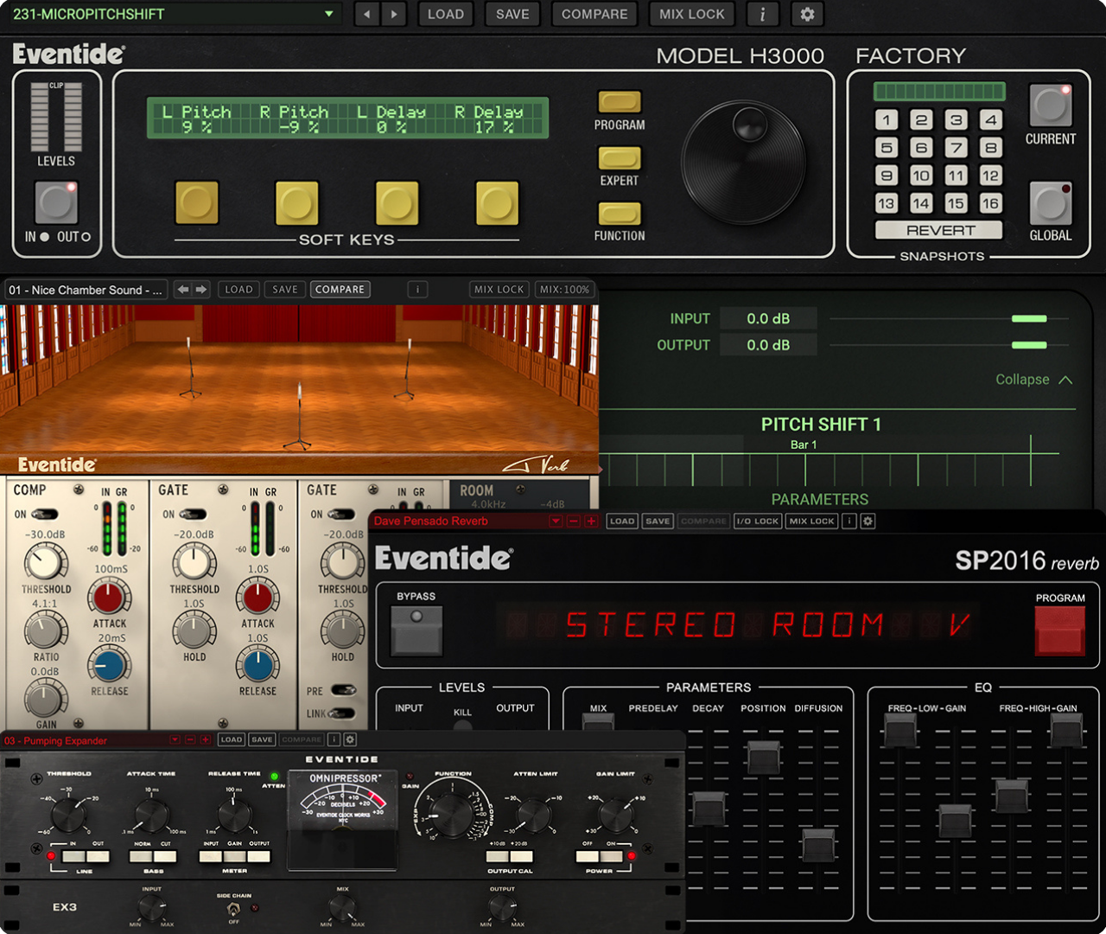The width and height of the screenshot is (1106, 934).
Task: Open the H3000 info button
Action: click(762, 14)
